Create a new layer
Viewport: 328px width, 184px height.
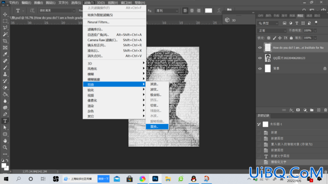[x=319, y=110]
